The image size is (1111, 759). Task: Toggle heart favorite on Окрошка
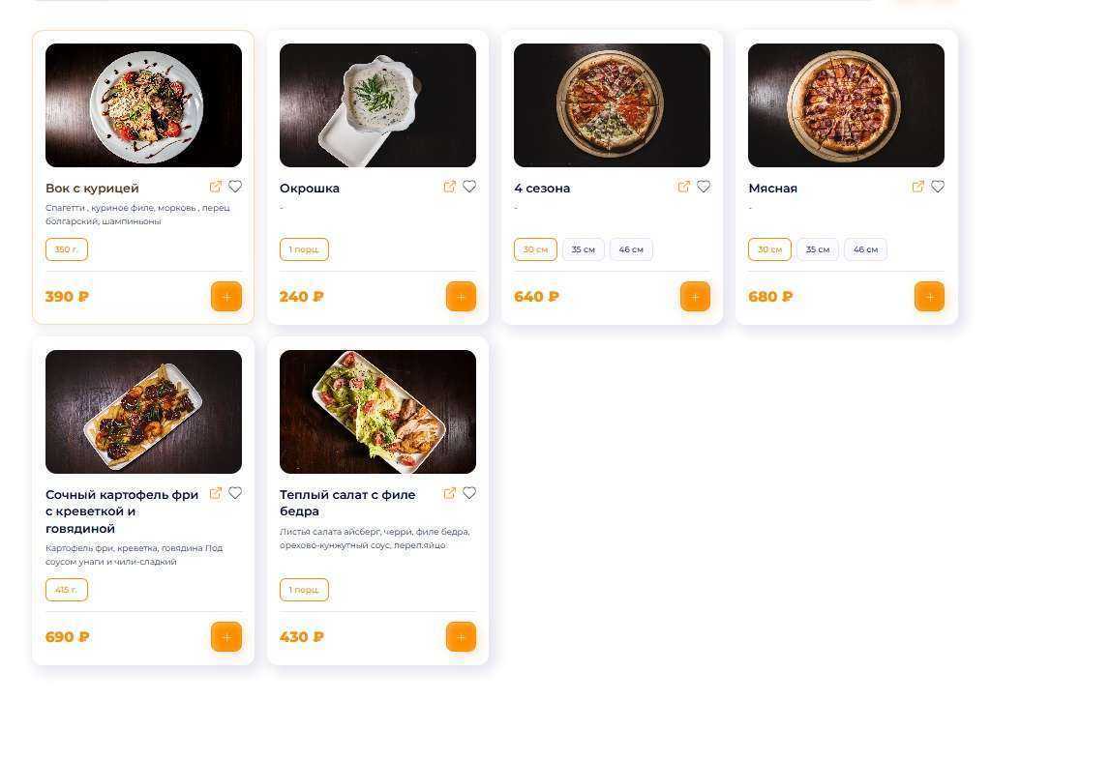coord(469,187)
